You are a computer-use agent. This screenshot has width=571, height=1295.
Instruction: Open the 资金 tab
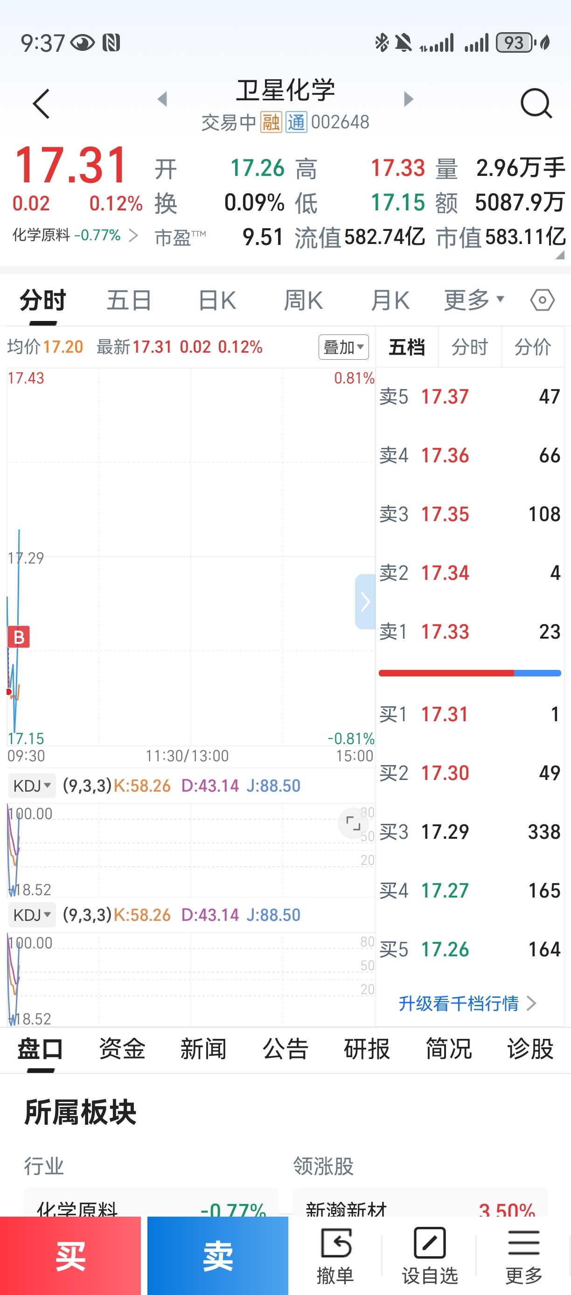[x=122, y=1049]
